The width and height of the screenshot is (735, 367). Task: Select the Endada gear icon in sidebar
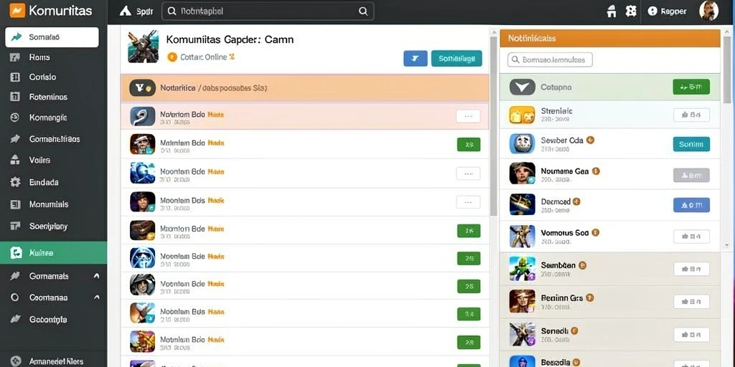point(15,182)
